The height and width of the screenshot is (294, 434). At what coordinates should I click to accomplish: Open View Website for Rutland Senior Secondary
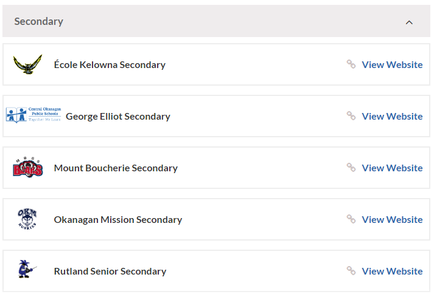point(392,271)
